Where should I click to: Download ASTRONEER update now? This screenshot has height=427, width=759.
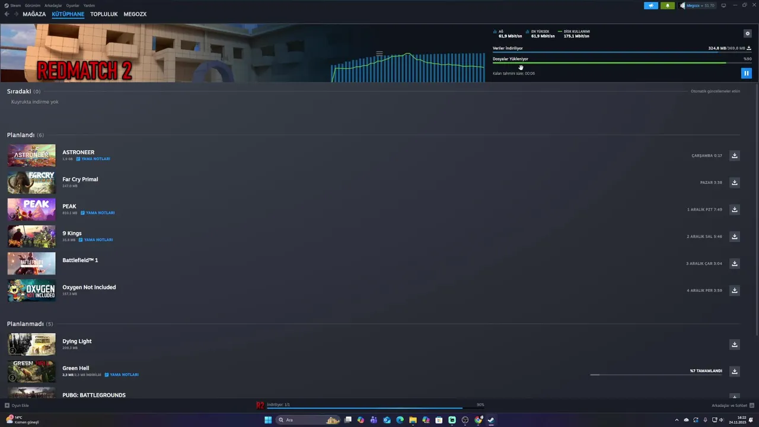[735, 155]
